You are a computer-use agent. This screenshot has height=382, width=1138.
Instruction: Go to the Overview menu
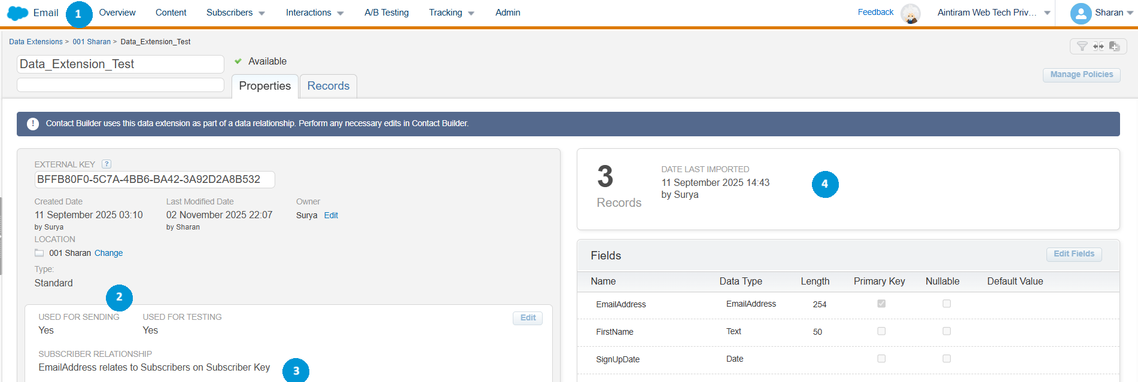117,13
